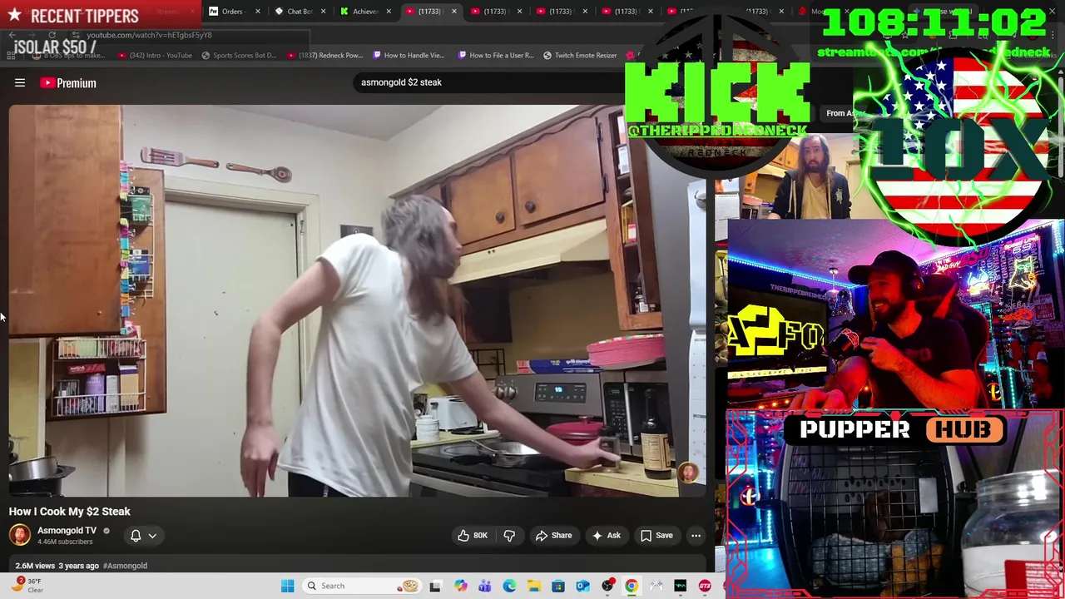
Task: Open the Windows Start menu
Action: [287, 586]
